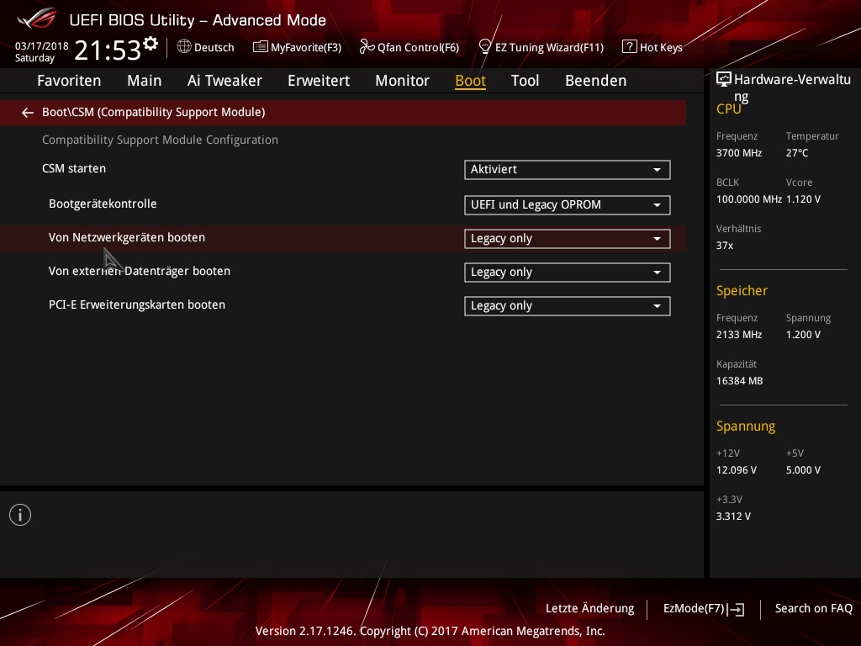This screenshot has height=646, width=861.
Task: Open the Monitor tab
Action: click(402, 81)
